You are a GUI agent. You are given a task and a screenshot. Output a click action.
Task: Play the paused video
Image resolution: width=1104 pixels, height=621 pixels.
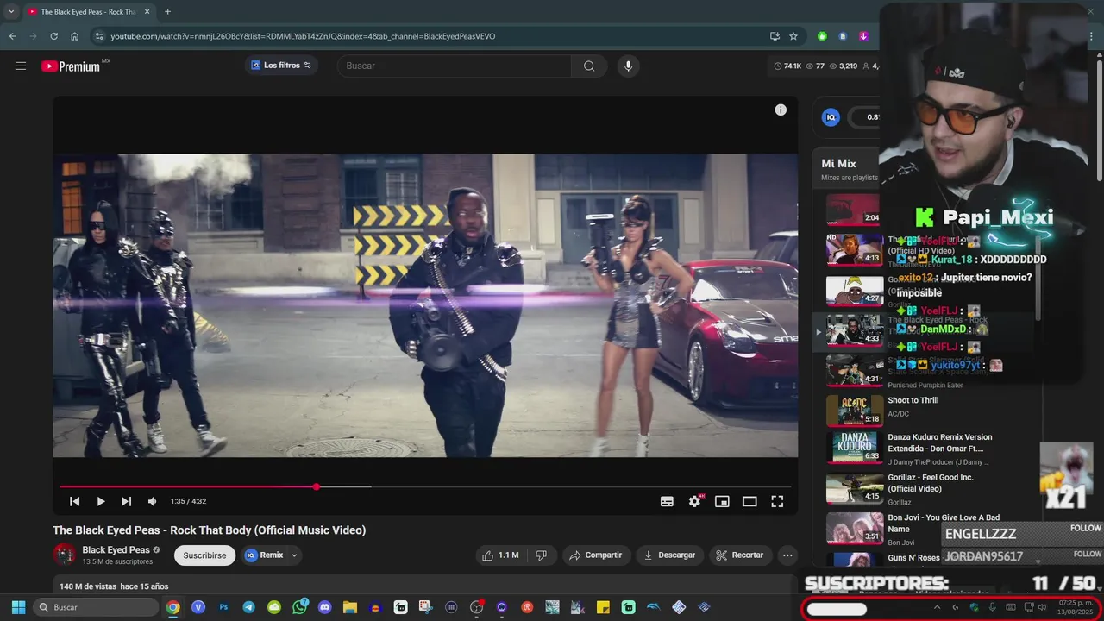[101, 501]
